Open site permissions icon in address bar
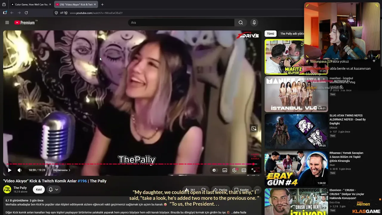The image size is (382, 215). pyautogui.click(x=61, y=13)
